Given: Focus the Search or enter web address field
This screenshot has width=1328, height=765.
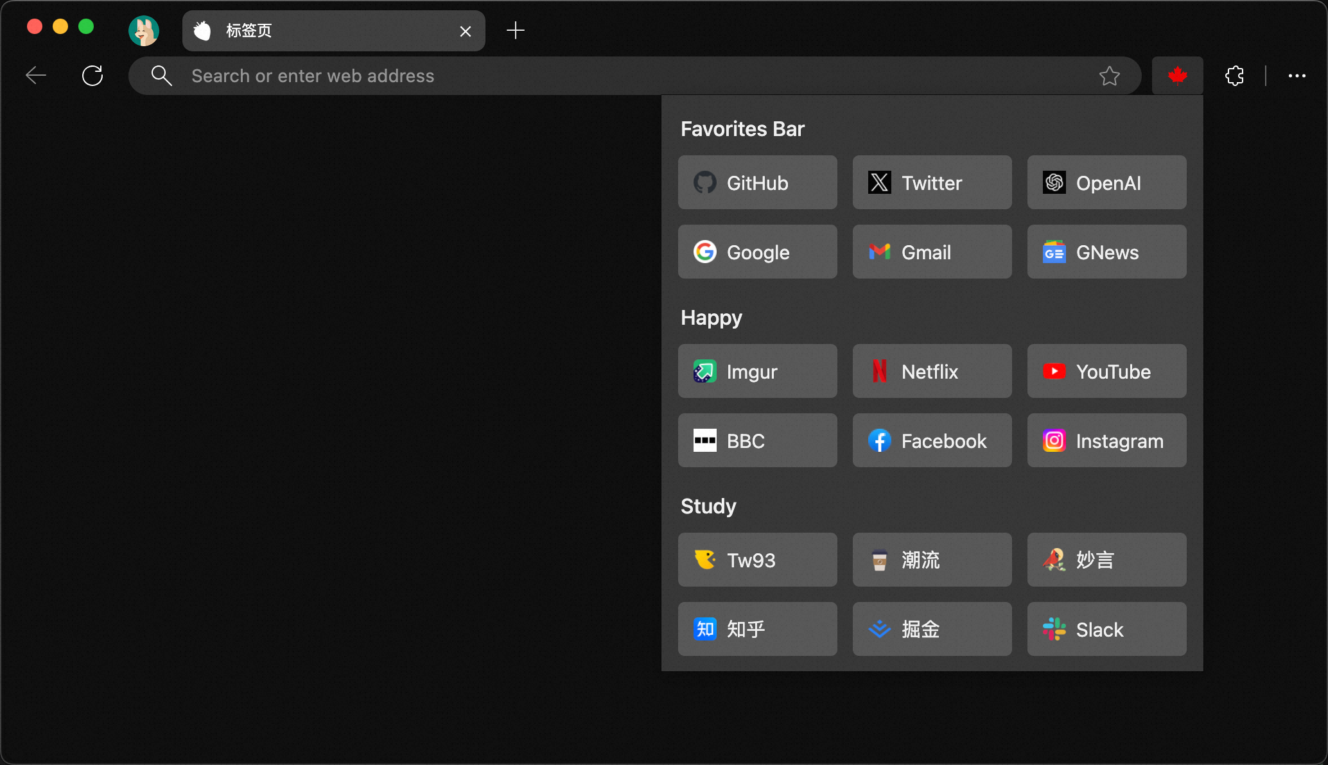Looking at the screenshot, I should tap(634, 76).
